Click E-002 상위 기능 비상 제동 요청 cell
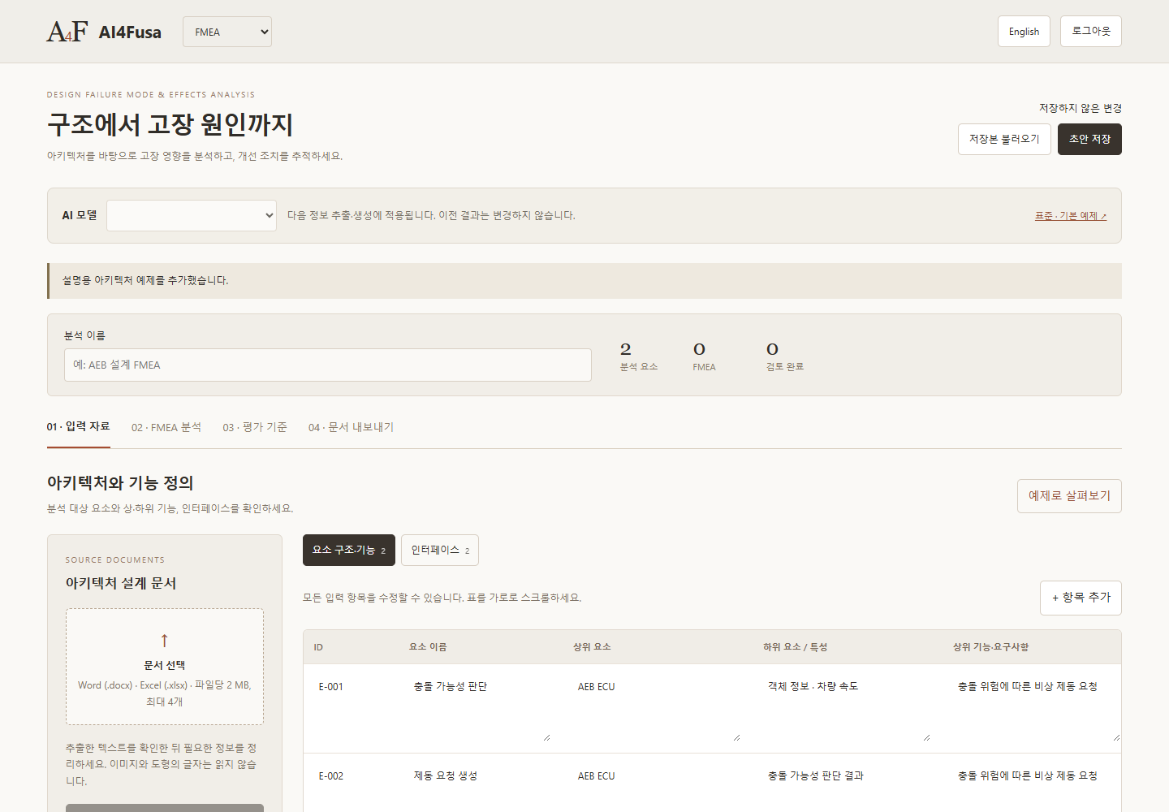Viewport: 1169px width, 812px height. pos(1036,789)
